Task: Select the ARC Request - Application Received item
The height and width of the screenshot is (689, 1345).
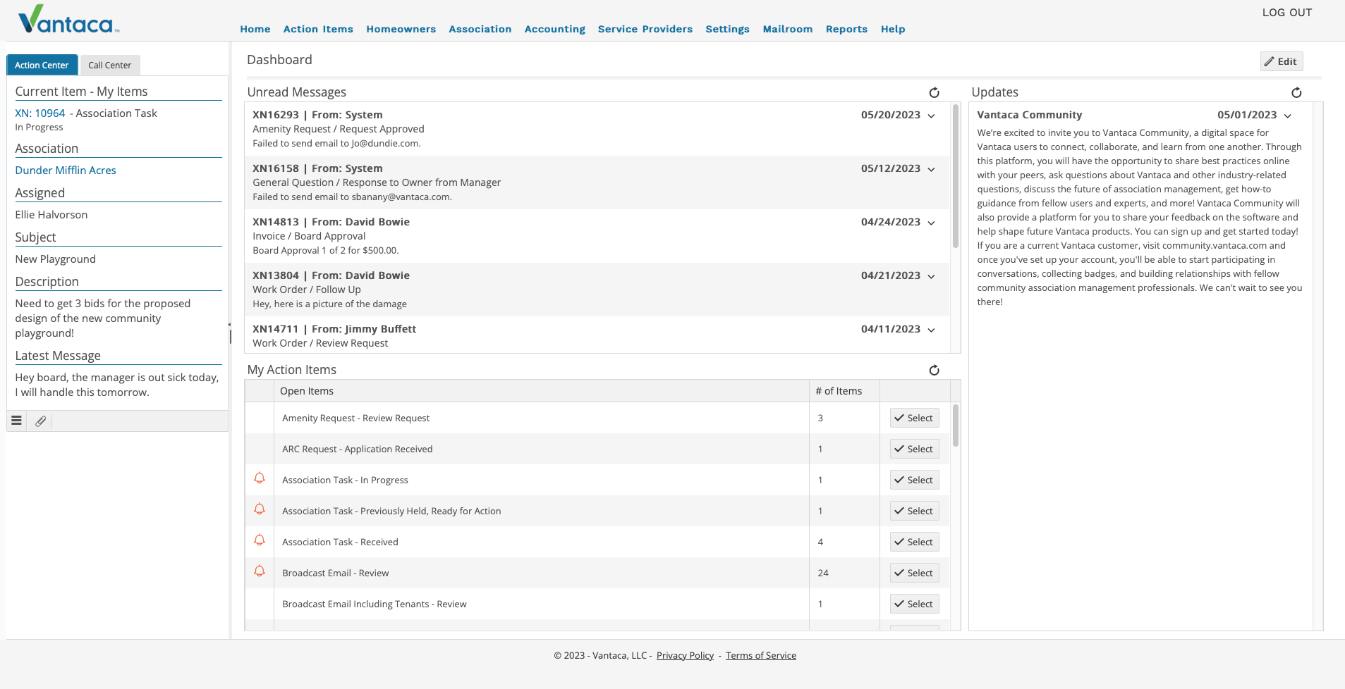Action: tap(914, 449)
